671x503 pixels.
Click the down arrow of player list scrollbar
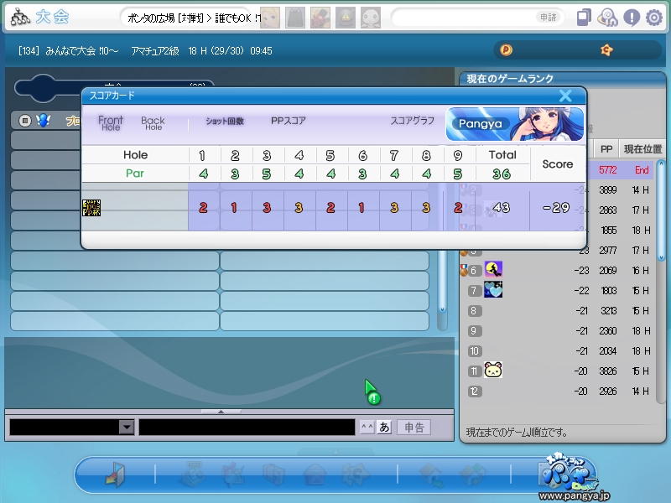(443, 309)
